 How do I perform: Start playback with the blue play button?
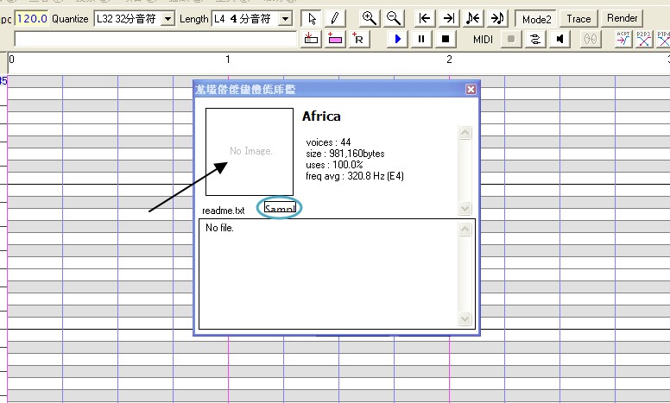(398, 40)
